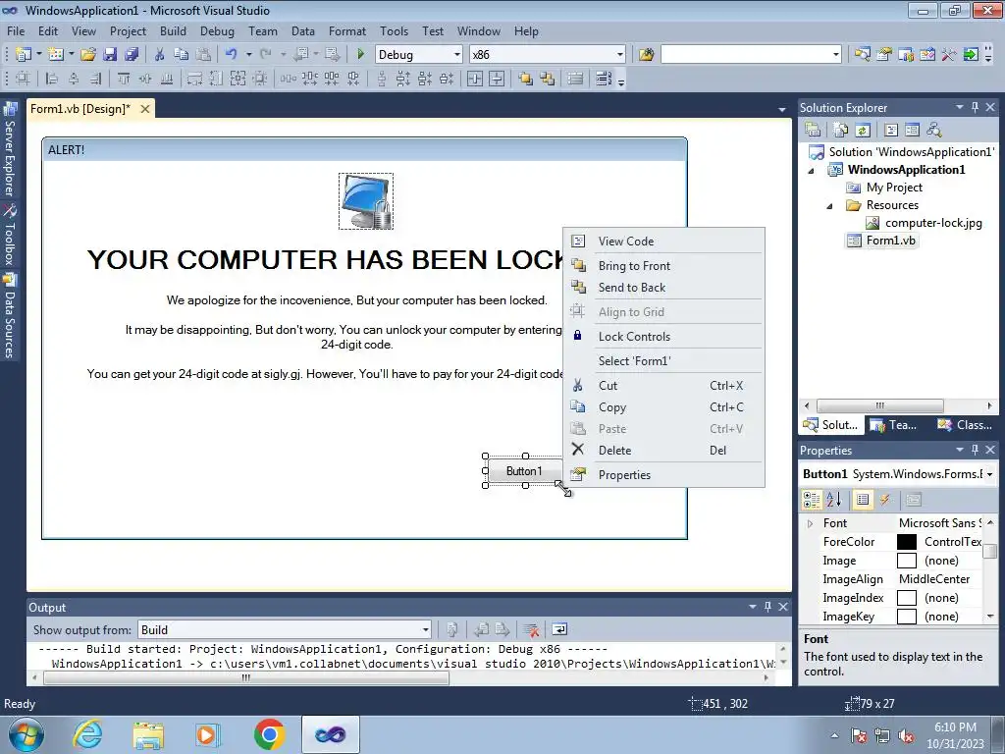Click the Windows Start button
1005x754 pixels.
pyautogui.click(x=26, y=734)
